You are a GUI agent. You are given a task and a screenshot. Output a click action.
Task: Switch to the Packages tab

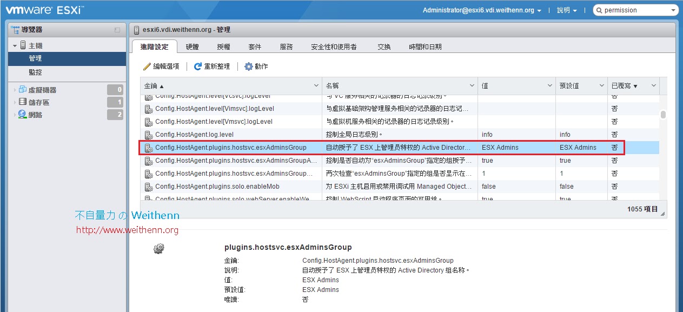255,47
